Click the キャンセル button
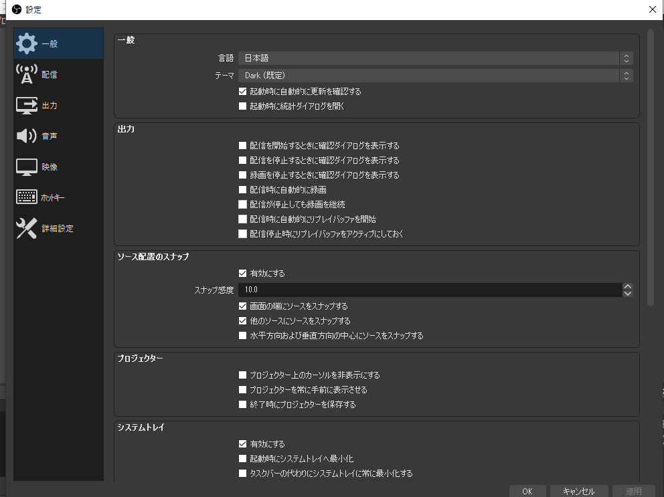The image size is (664, 497). pos(579,491)
